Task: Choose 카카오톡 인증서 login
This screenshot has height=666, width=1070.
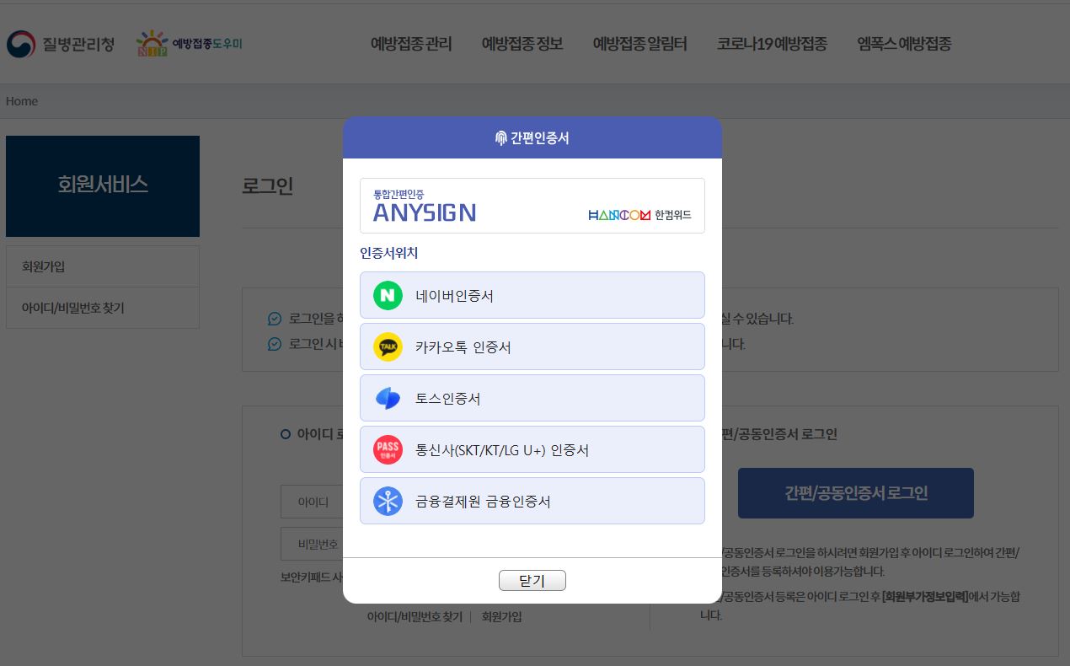Action: point(532,346)
